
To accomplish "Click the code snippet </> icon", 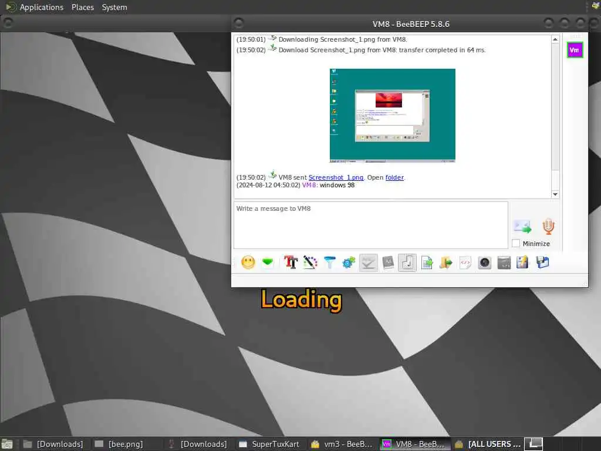I will point(465,262).
